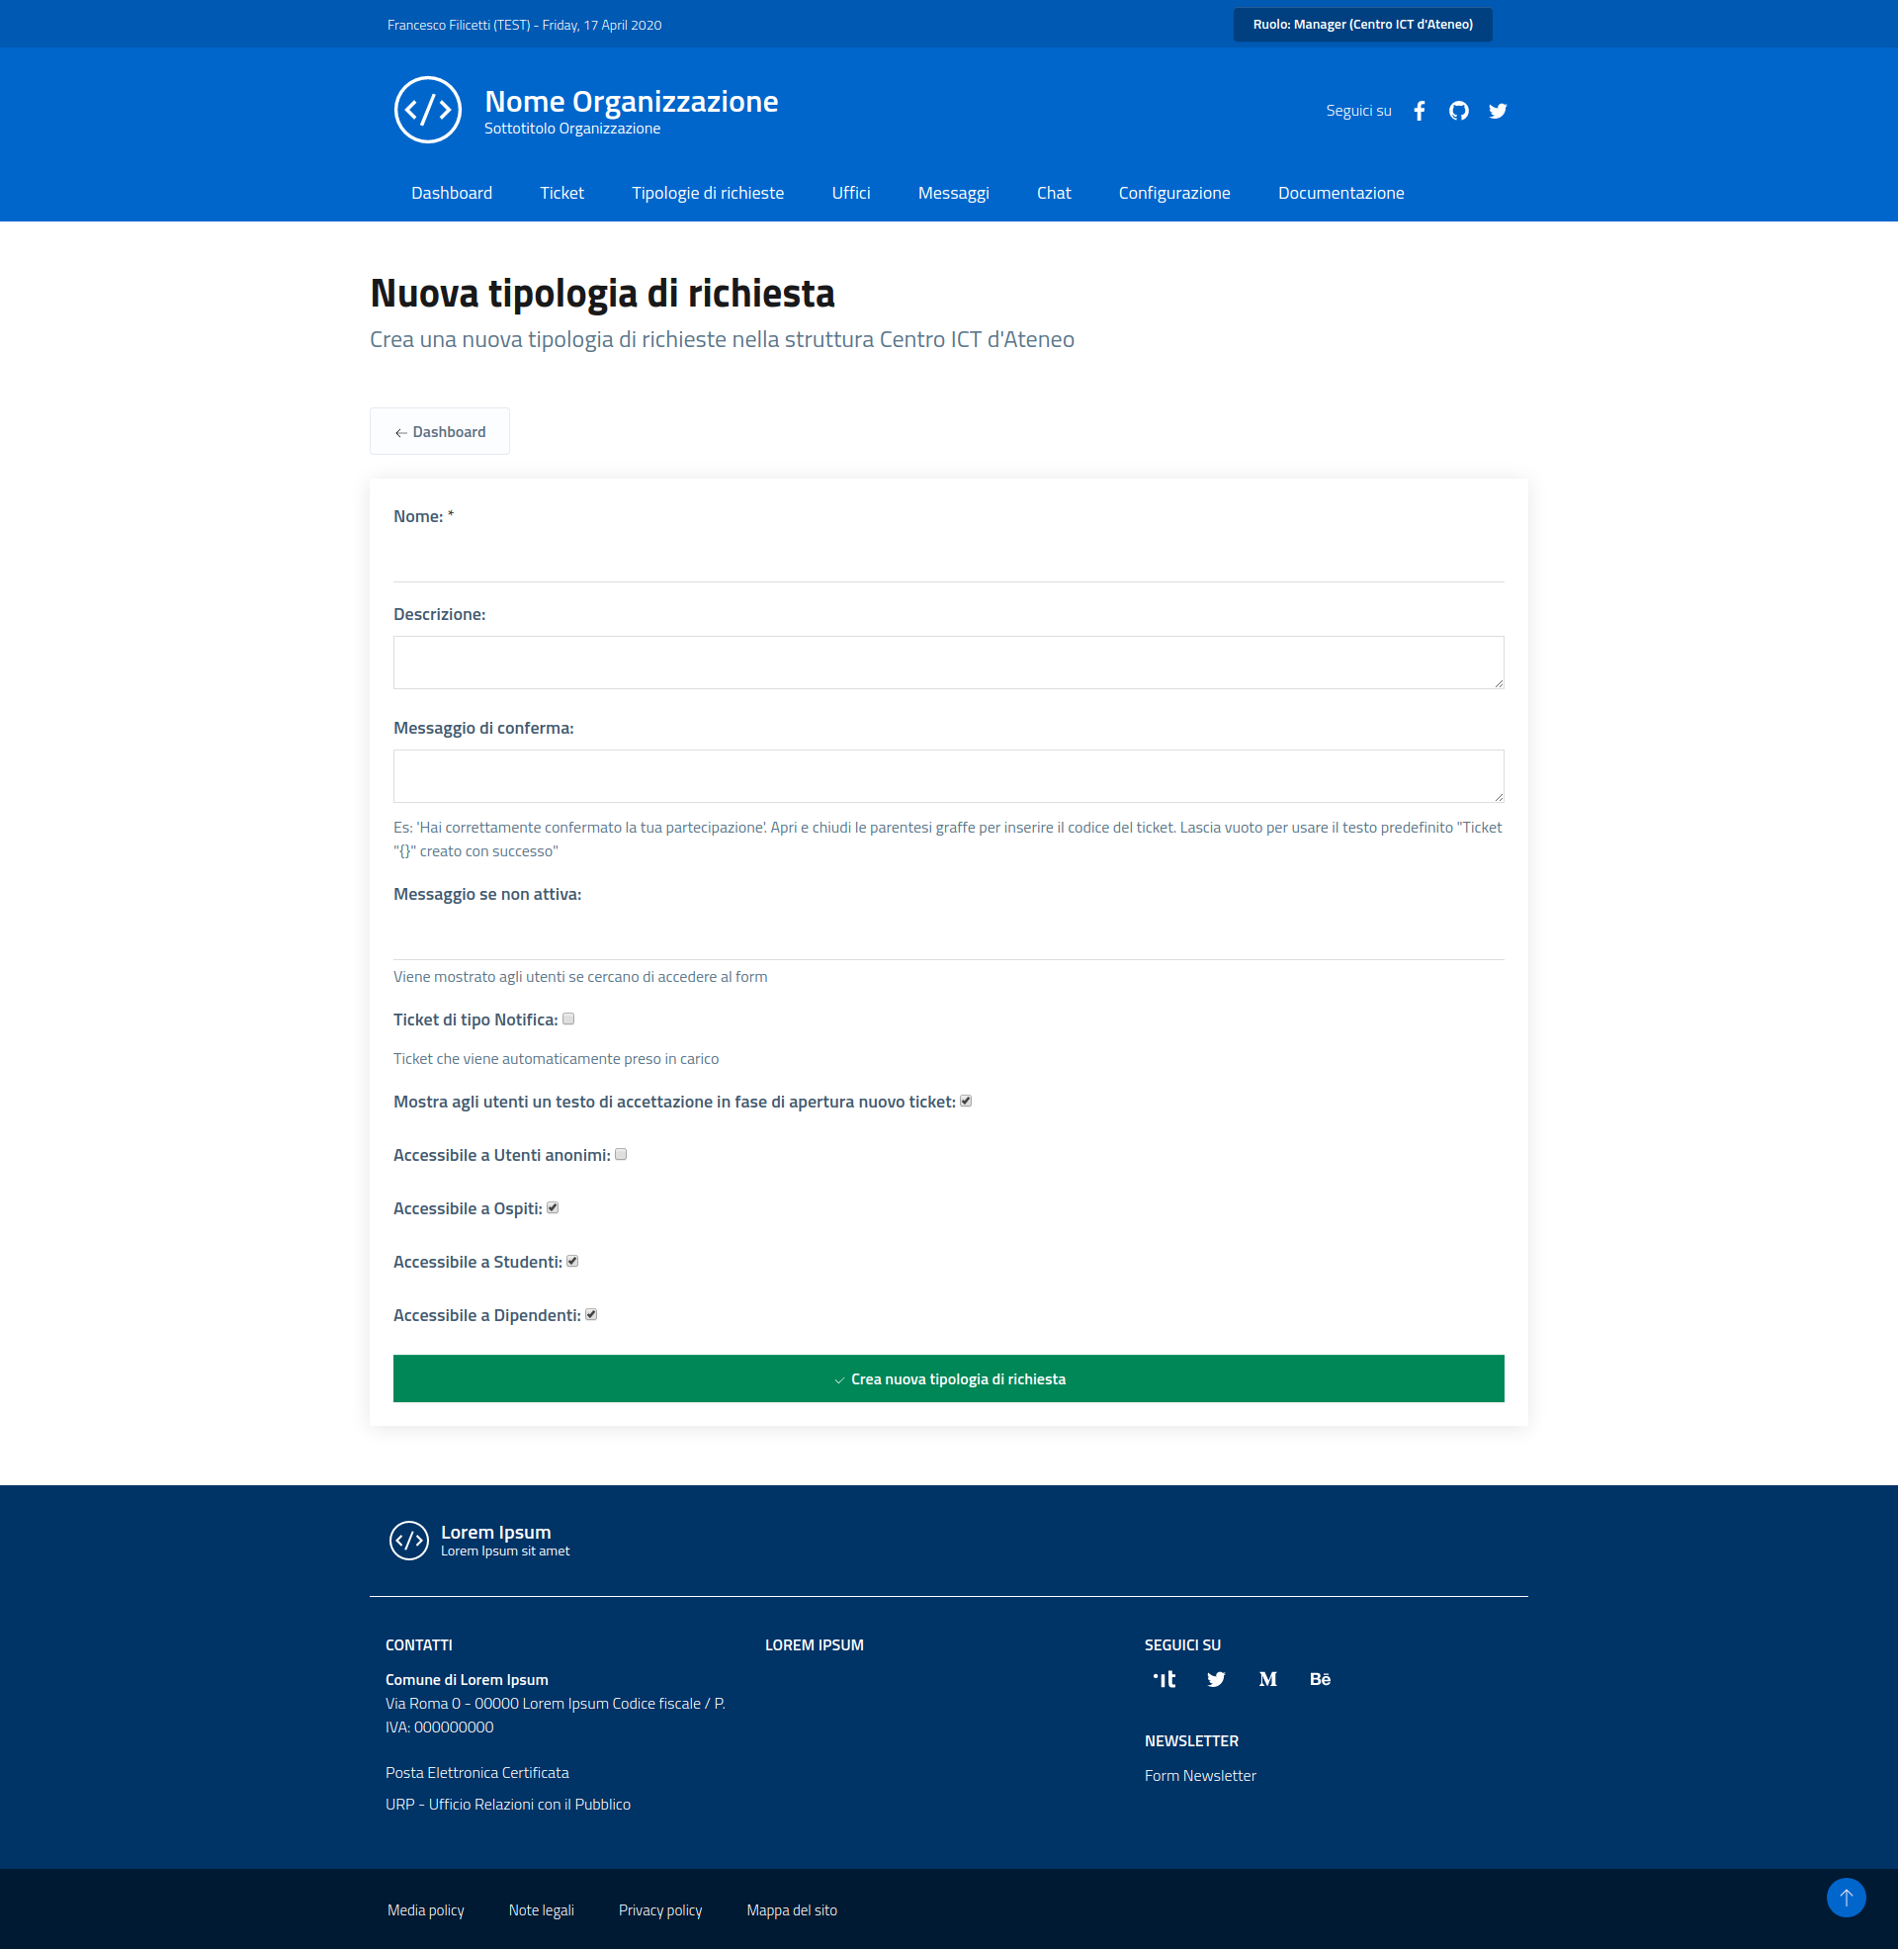Open the GitHub icon link
Viewport: 1898px width, 1949px height.
(x=1458, y=111)
